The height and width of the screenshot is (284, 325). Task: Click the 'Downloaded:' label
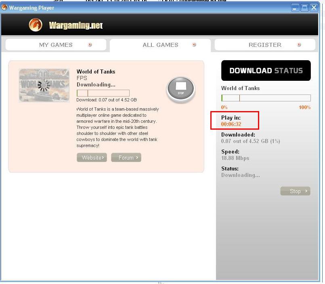[x=238, y=135]
